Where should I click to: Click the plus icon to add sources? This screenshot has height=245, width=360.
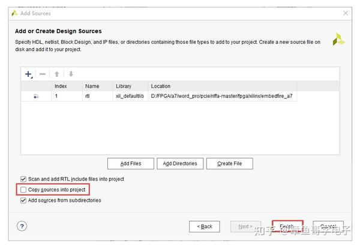point(28,74)
